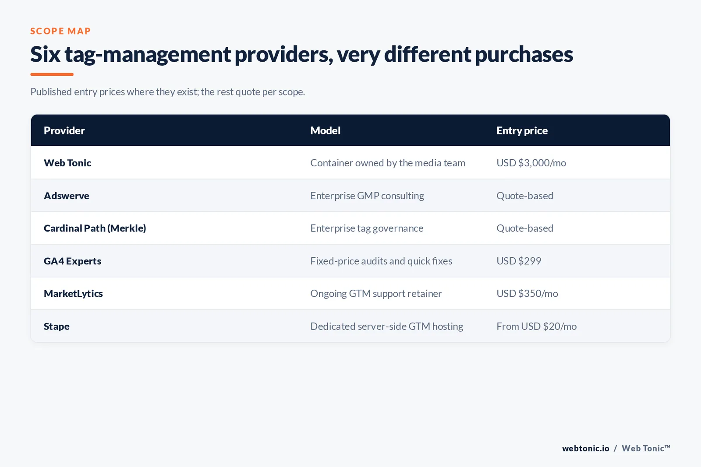Image resolution: width=701 pixels, height=467 pixels.
Task: Click the 'Web Tonic™' footer brand
Action: pos(646,448)
